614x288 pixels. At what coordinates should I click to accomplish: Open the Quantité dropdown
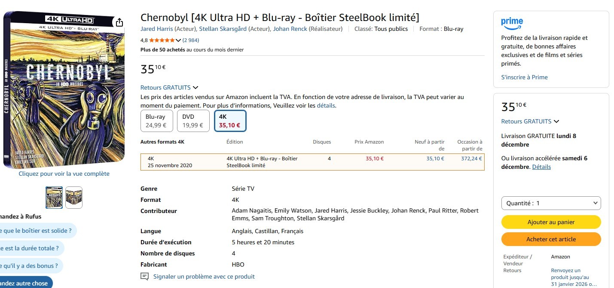pos(551,203)
